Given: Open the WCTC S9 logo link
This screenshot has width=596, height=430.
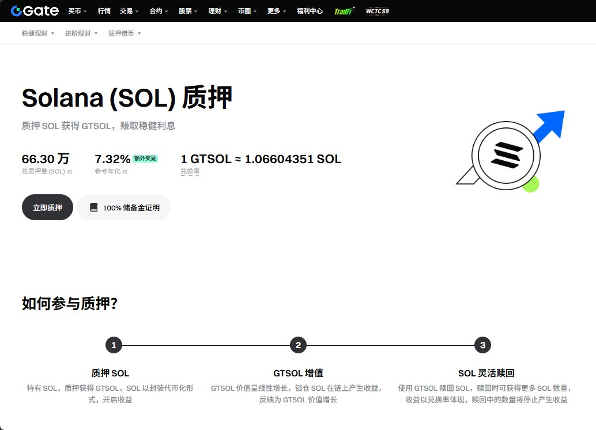Looking at the screenshot, I should [x=377, y=11].
